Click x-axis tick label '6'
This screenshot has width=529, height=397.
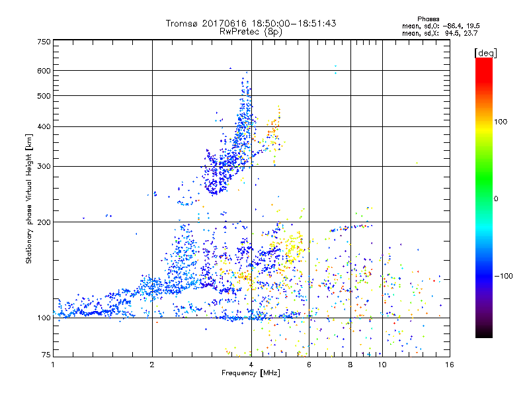pos(309,365)
